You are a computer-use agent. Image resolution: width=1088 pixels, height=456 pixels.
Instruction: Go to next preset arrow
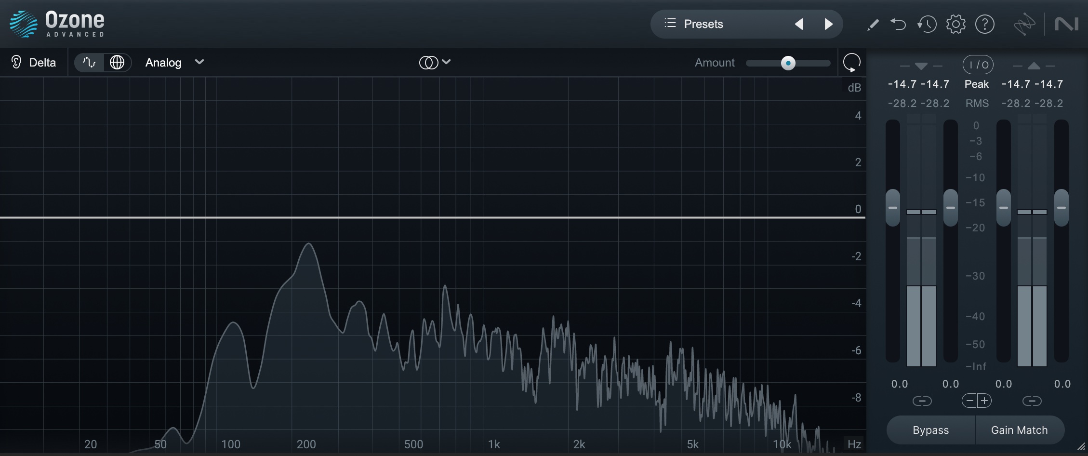coord(828,24)
